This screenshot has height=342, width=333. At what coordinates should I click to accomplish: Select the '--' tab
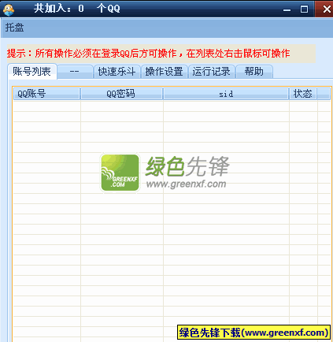click(x=75, y=72)
